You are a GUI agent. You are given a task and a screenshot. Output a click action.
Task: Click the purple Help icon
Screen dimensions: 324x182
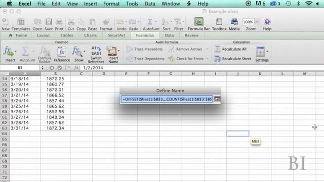coord(267,22)
